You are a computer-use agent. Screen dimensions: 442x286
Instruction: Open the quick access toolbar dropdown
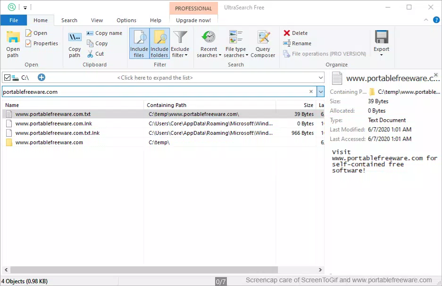(x=25, y=8)
